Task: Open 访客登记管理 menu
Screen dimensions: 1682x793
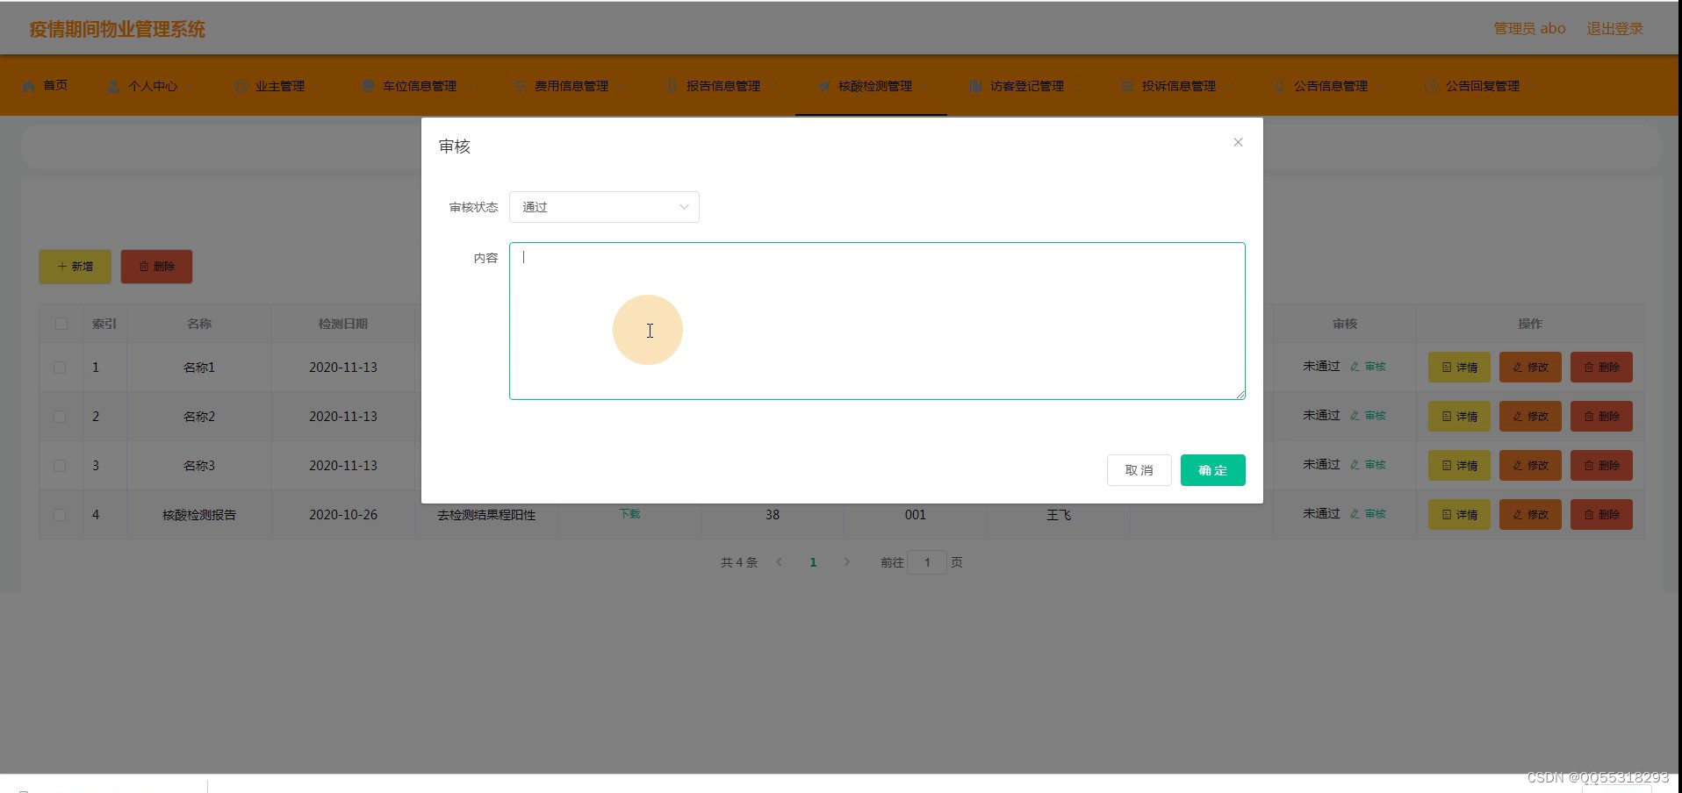Action: point(1026,86)
